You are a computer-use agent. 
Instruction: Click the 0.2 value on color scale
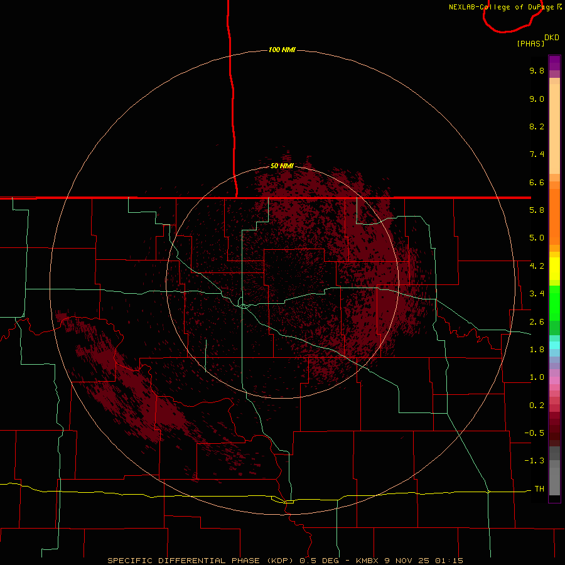(537, 406)
